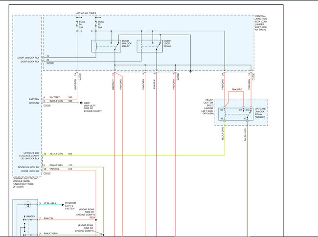Click the diode symbol in the switch box
The height and width of the screenshot is (237, 318).
pos(28,205)
